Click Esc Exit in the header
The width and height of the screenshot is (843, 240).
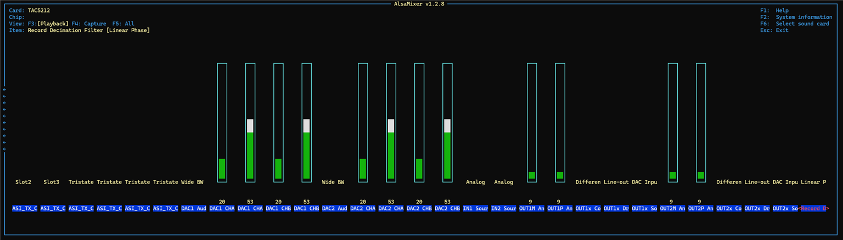click(774, 30)
